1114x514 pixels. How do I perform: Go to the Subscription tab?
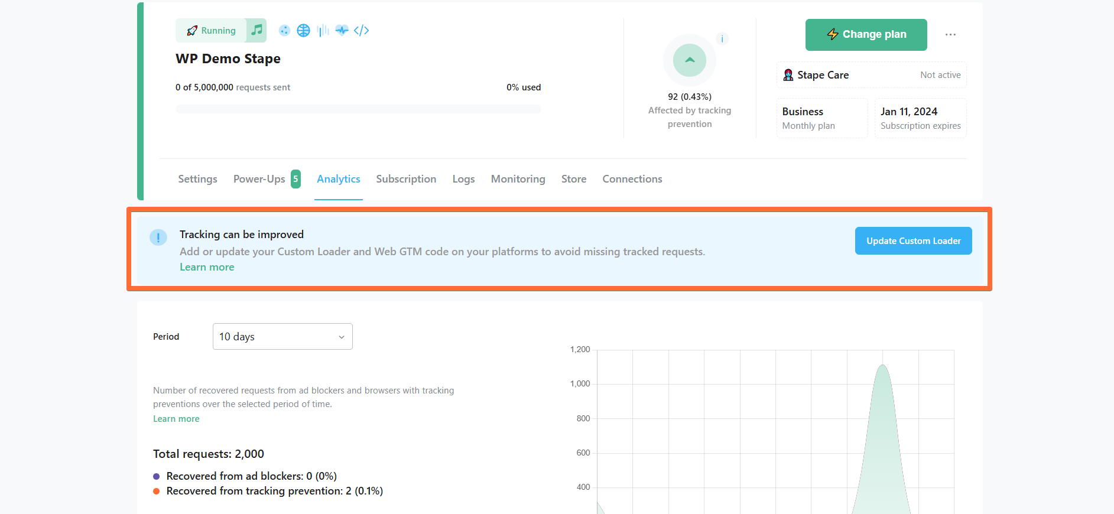click(x=406, y=179)
